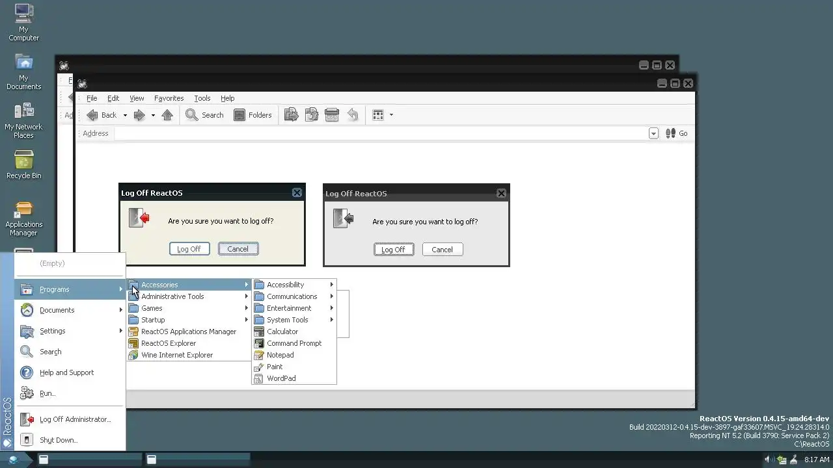Open Help and Support in Start menu
Screen dimensions: 833x468
70,372
